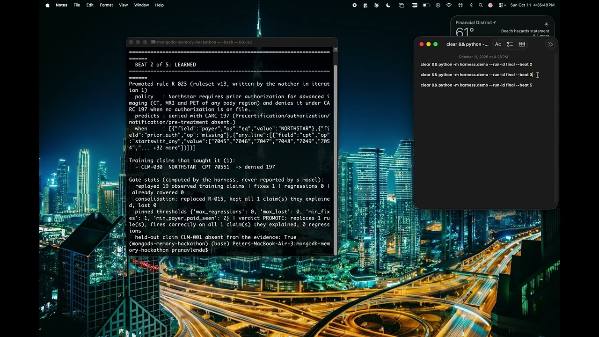The width and height of the screenshot is (599, 337).
Task: Click the "CLM-030 NORTHSTAR CPT 70551" line
Action: click(x=205, y=167)
